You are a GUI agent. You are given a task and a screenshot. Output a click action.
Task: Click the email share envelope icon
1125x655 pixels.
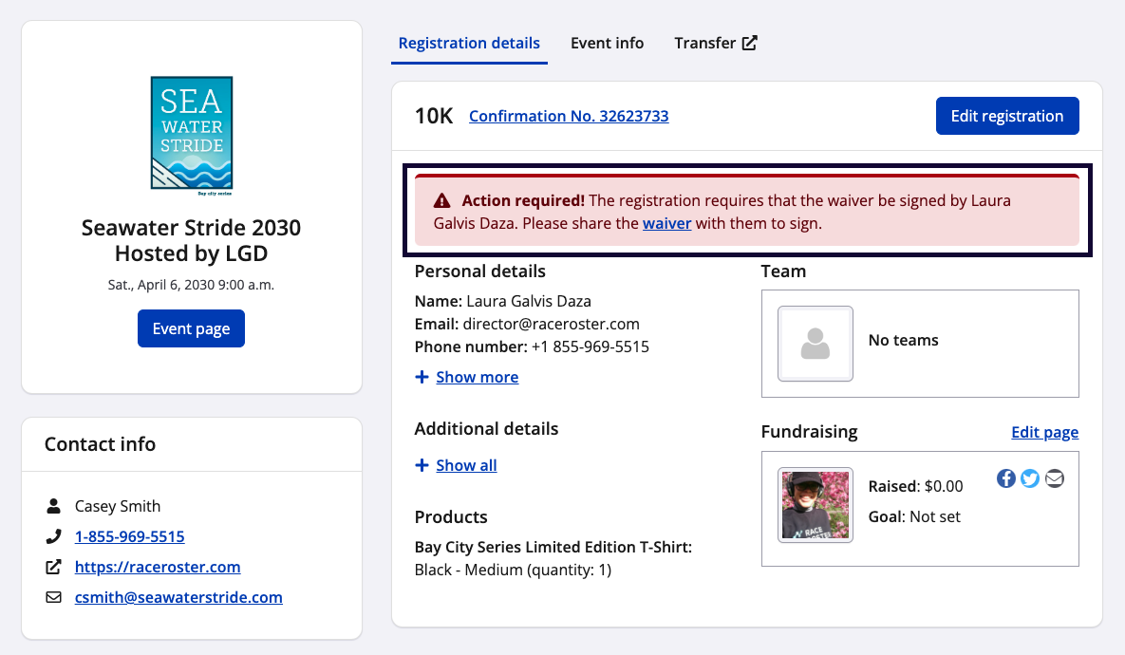[1055, 478]
